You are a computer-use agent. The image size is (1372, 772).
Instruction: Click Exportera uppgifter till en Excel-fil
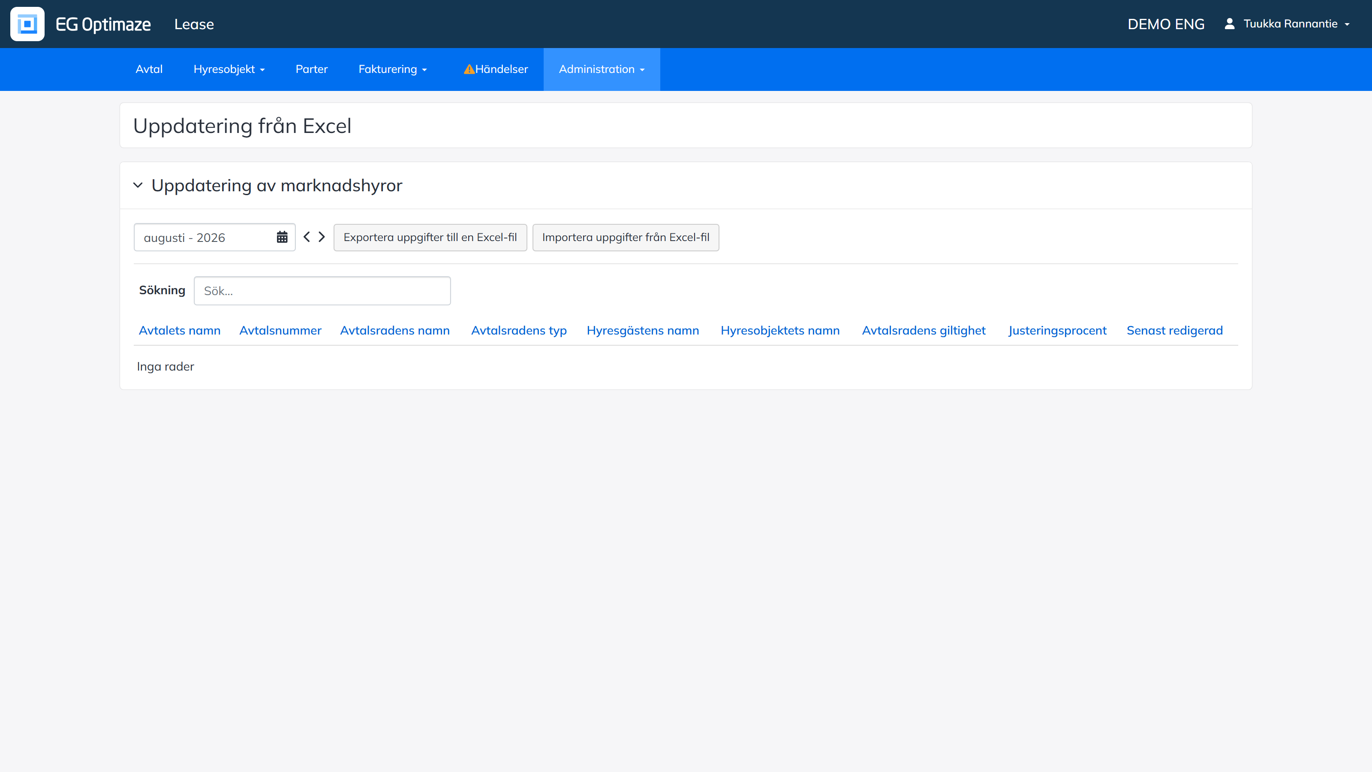430,238
